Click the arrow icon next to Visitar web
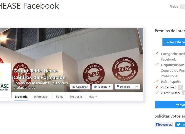Image resolution: width=185 pixels, height=134 pixels. (180, 87)
